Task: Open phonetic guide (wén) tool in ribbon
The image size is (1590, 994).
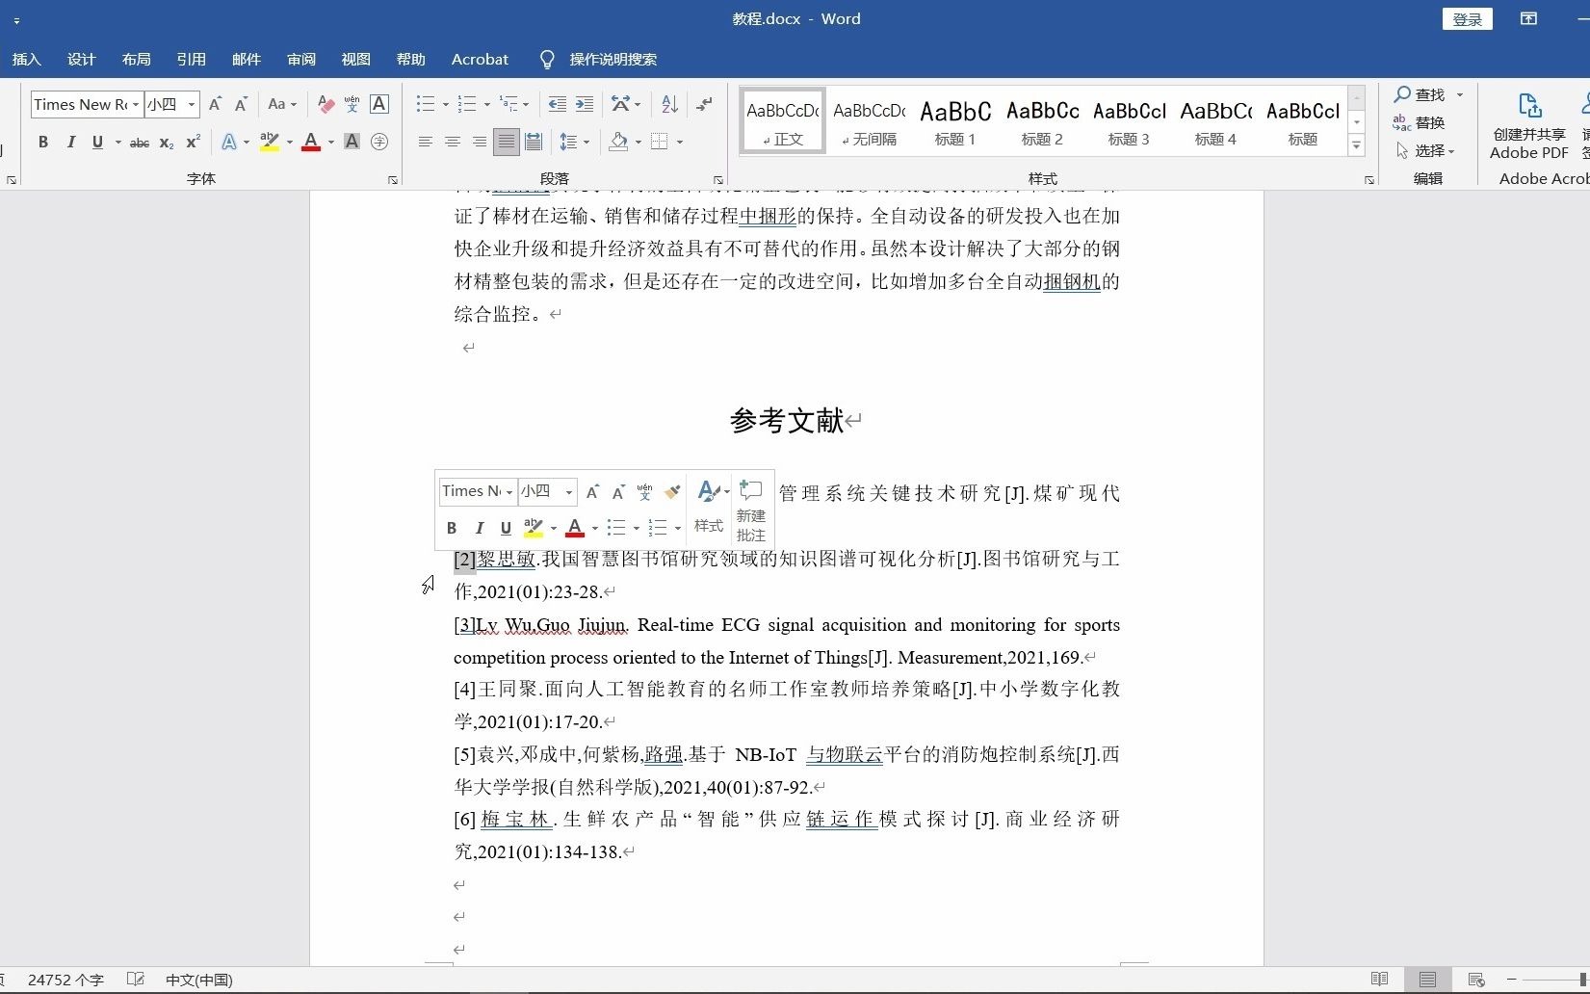Action: click(352, 104)
